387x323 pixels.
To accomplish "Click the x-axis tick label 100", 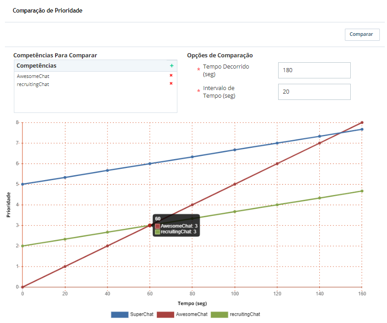I will 235,293.
